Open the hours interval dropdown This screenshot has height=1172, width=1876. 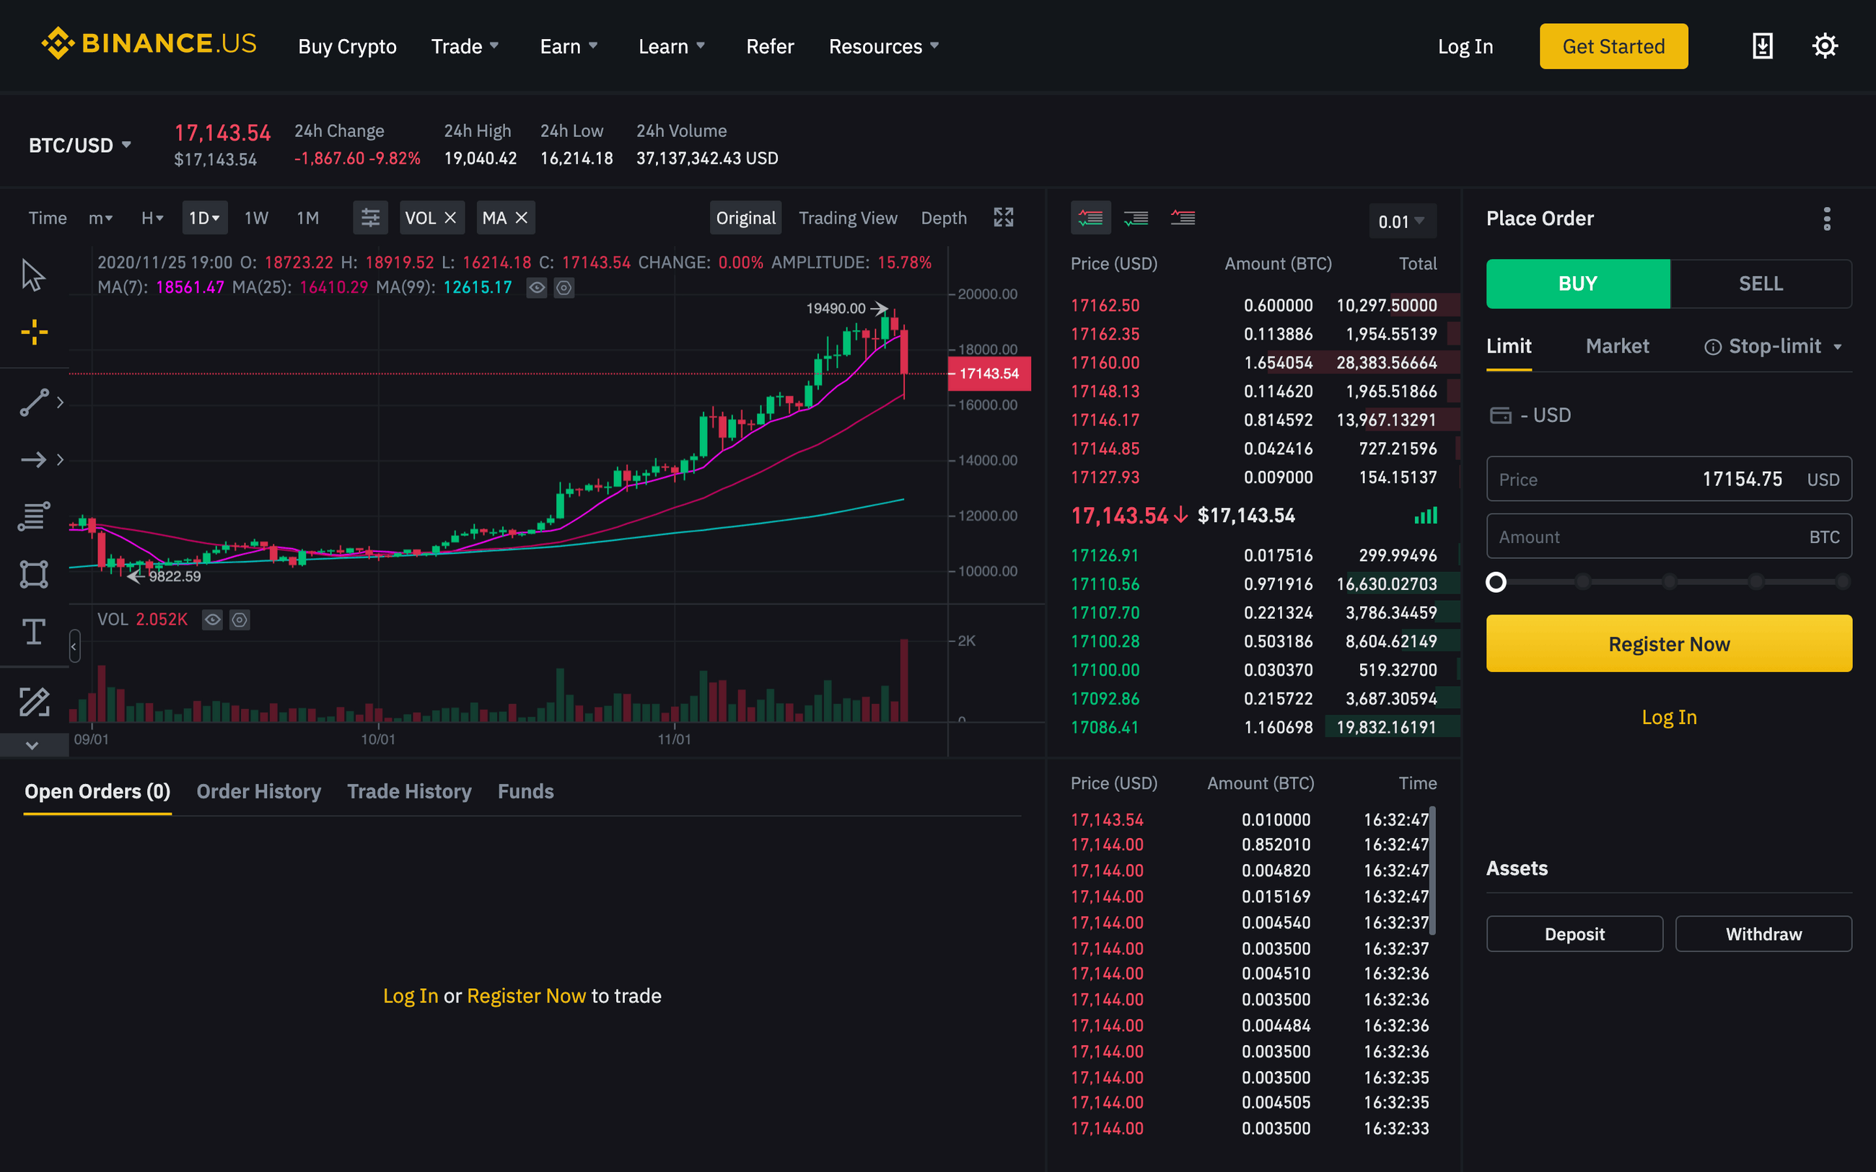(x=152, y=218)
